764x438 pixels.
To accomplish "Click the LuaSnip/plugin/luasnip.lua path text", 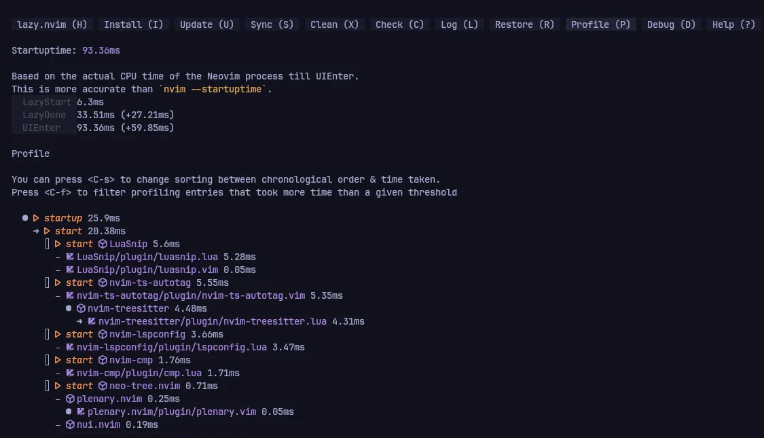I will point(147,257).
